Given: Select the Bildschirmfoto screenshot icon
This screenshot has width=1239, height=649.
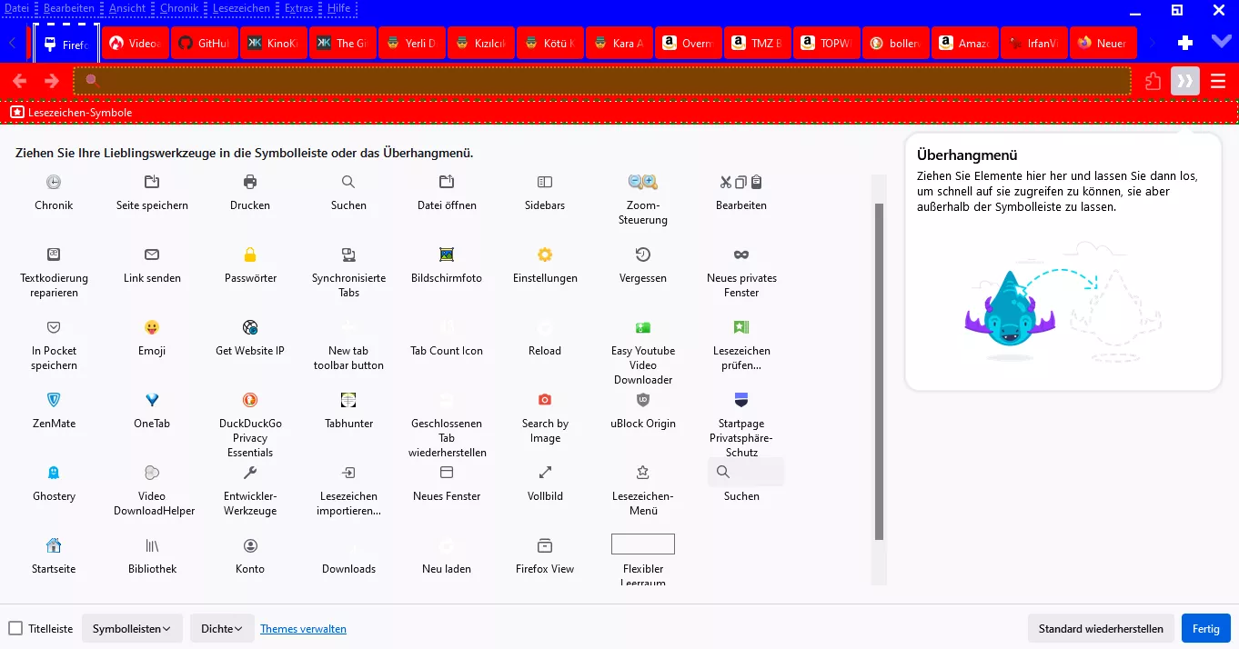Looking at the screenshot, I should tap(447, 255).
